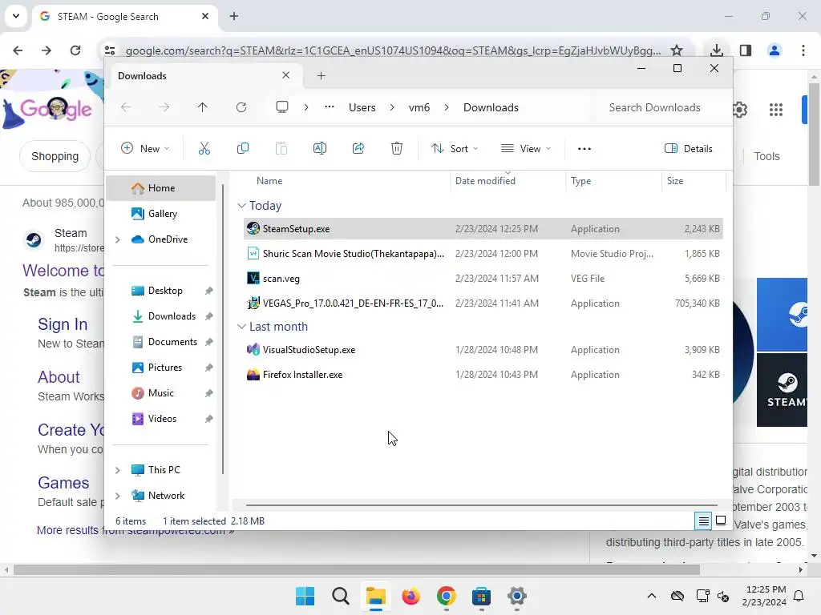Open the View dropdown menu

(526, 148)
